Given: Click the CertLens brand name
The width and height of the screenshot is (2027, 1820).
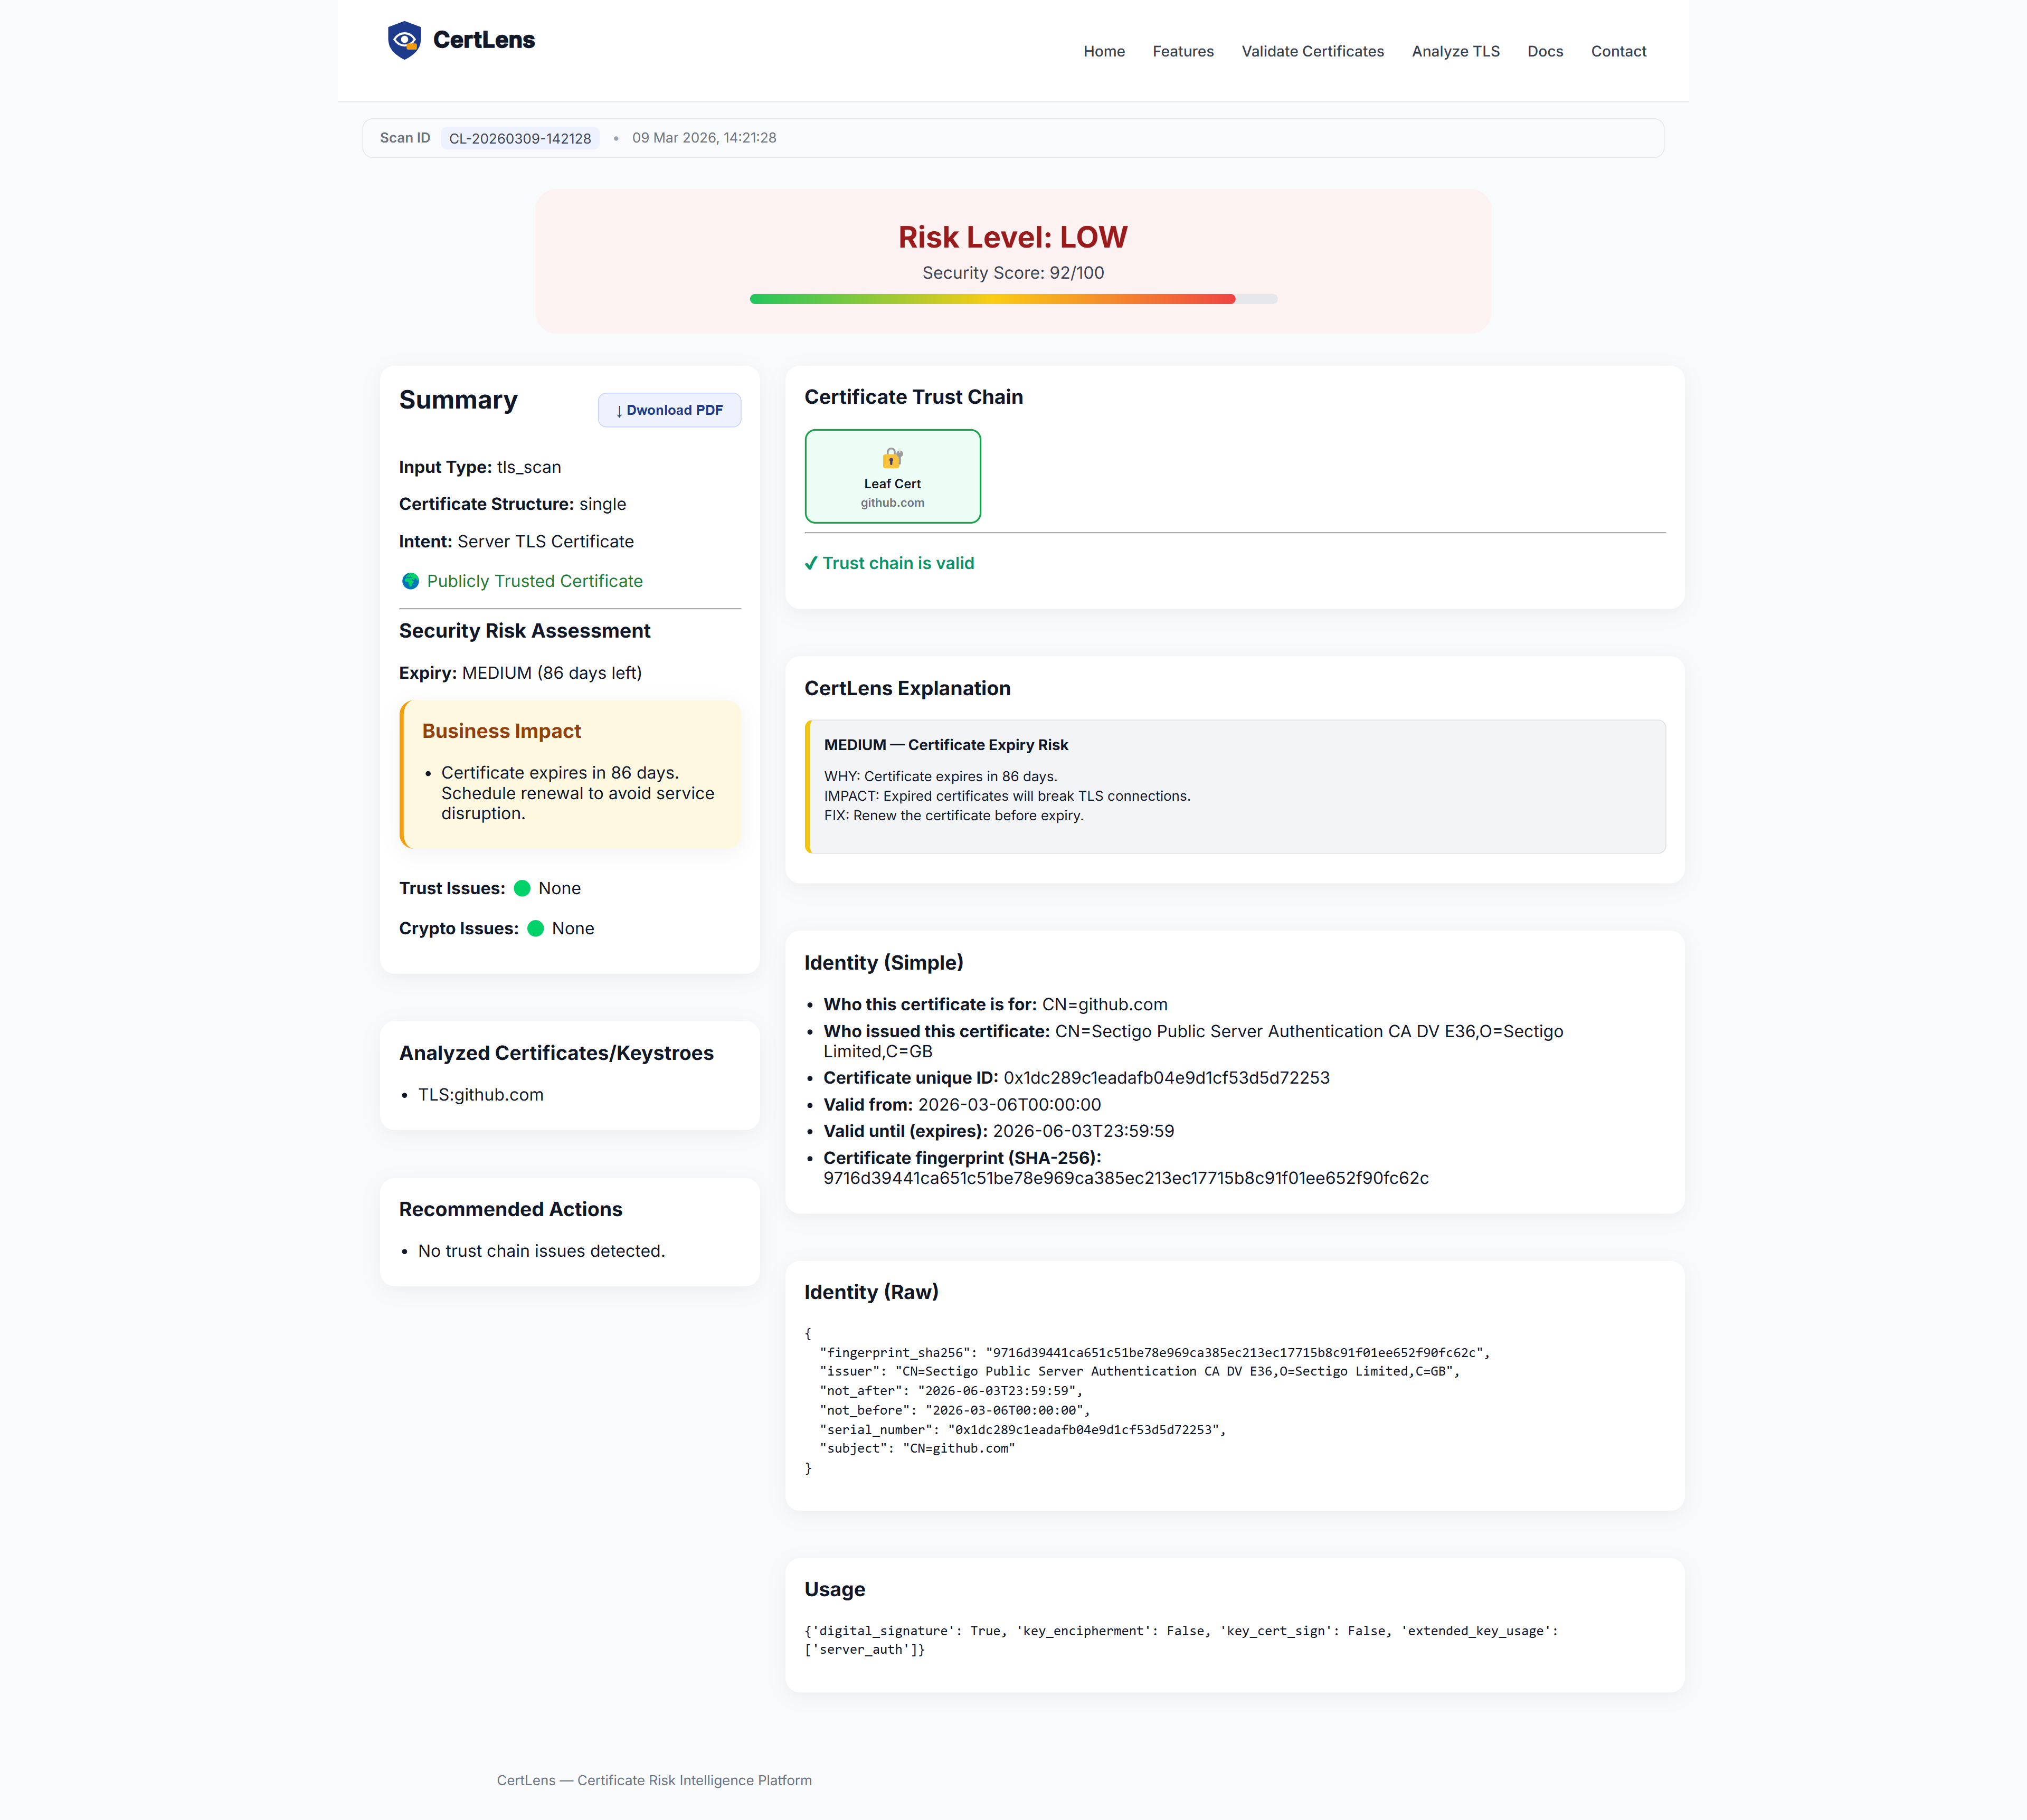Looking at the screenshot, I should tap(484, 40).
